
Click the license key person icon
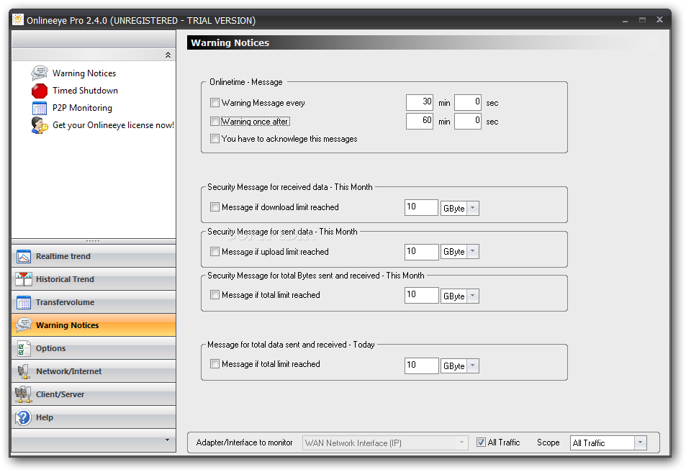coord(40,125)
